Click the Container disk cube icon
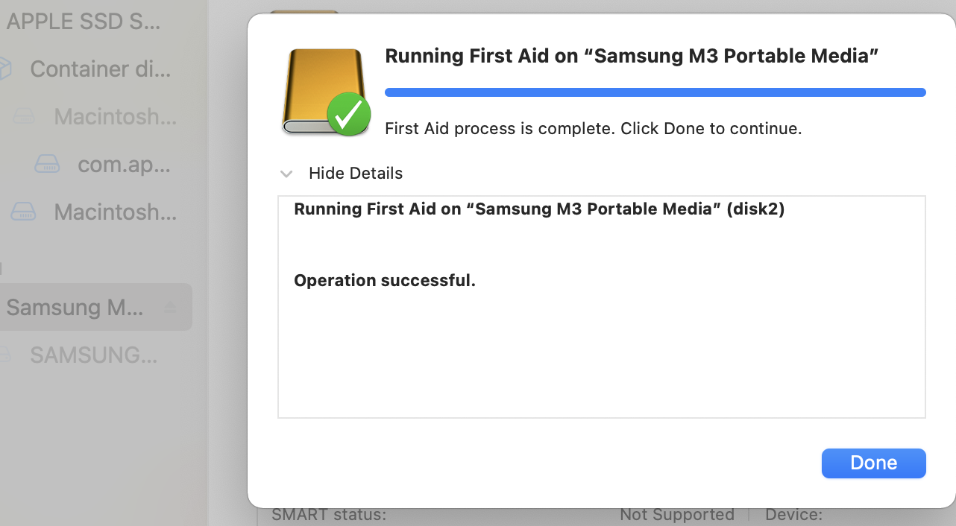This screenshot has height=526, width=956. point(4,69)
